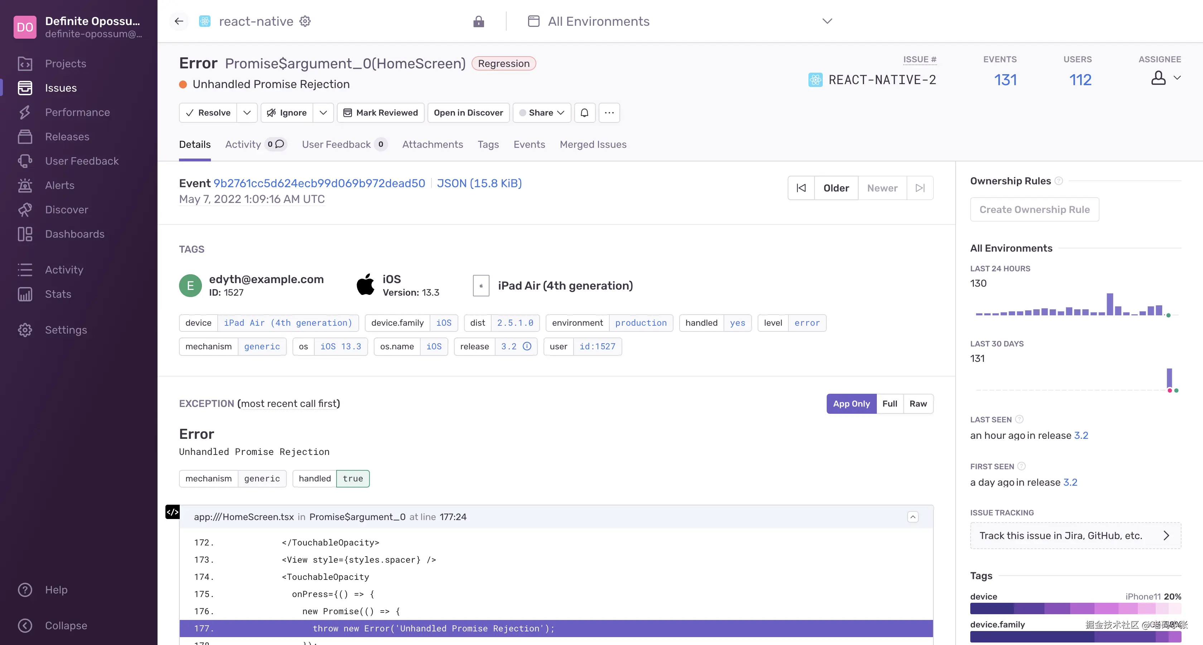Open Performance in the sidebar
The height and width of the screenshot is (645, 1203).
coord(78,112)
